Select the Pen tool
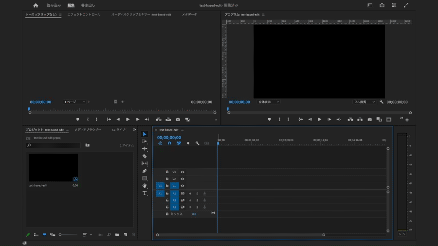The height and width of the screenshot is (246, 438). [145, 171]
